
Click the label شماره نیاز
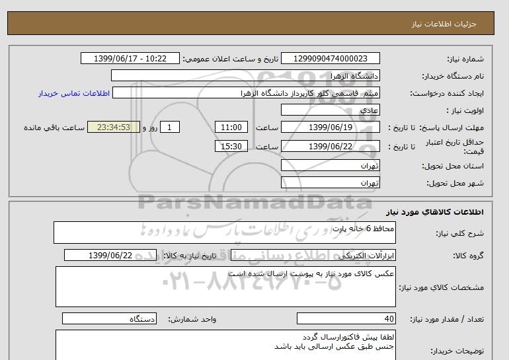click(465, 59)
